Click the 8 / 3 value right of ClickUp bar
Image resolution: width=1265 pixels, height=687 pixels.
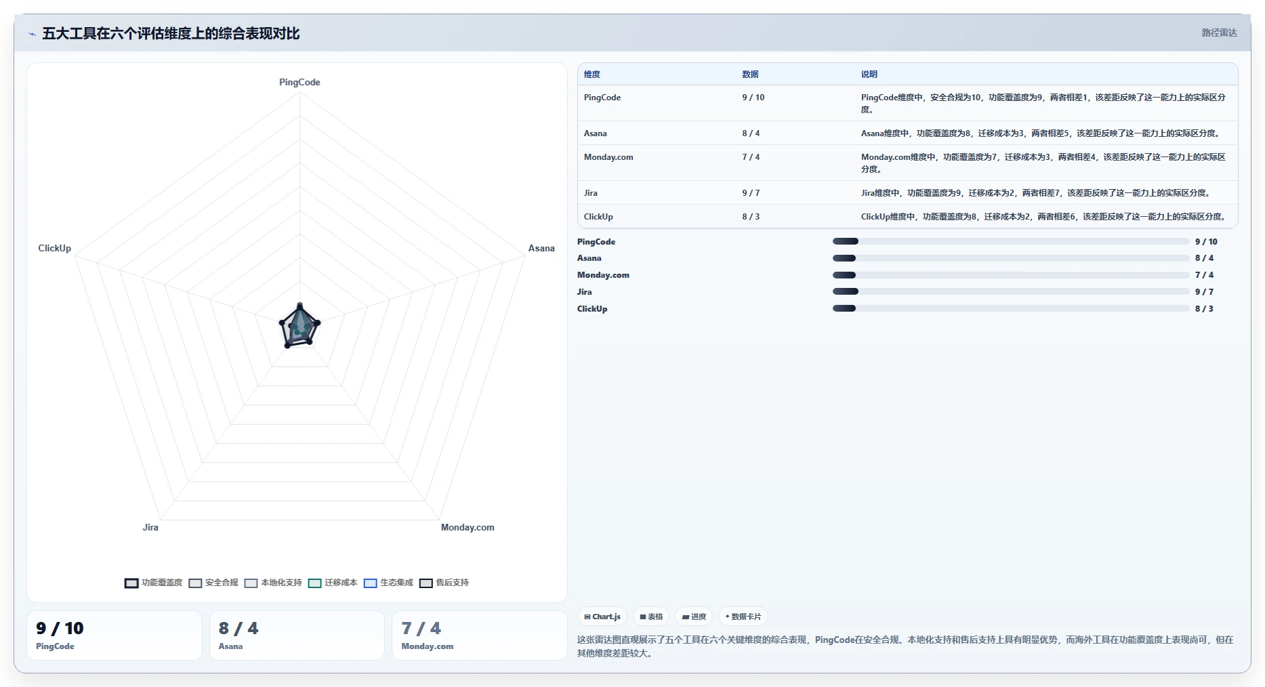click(x=1204, y=309)
